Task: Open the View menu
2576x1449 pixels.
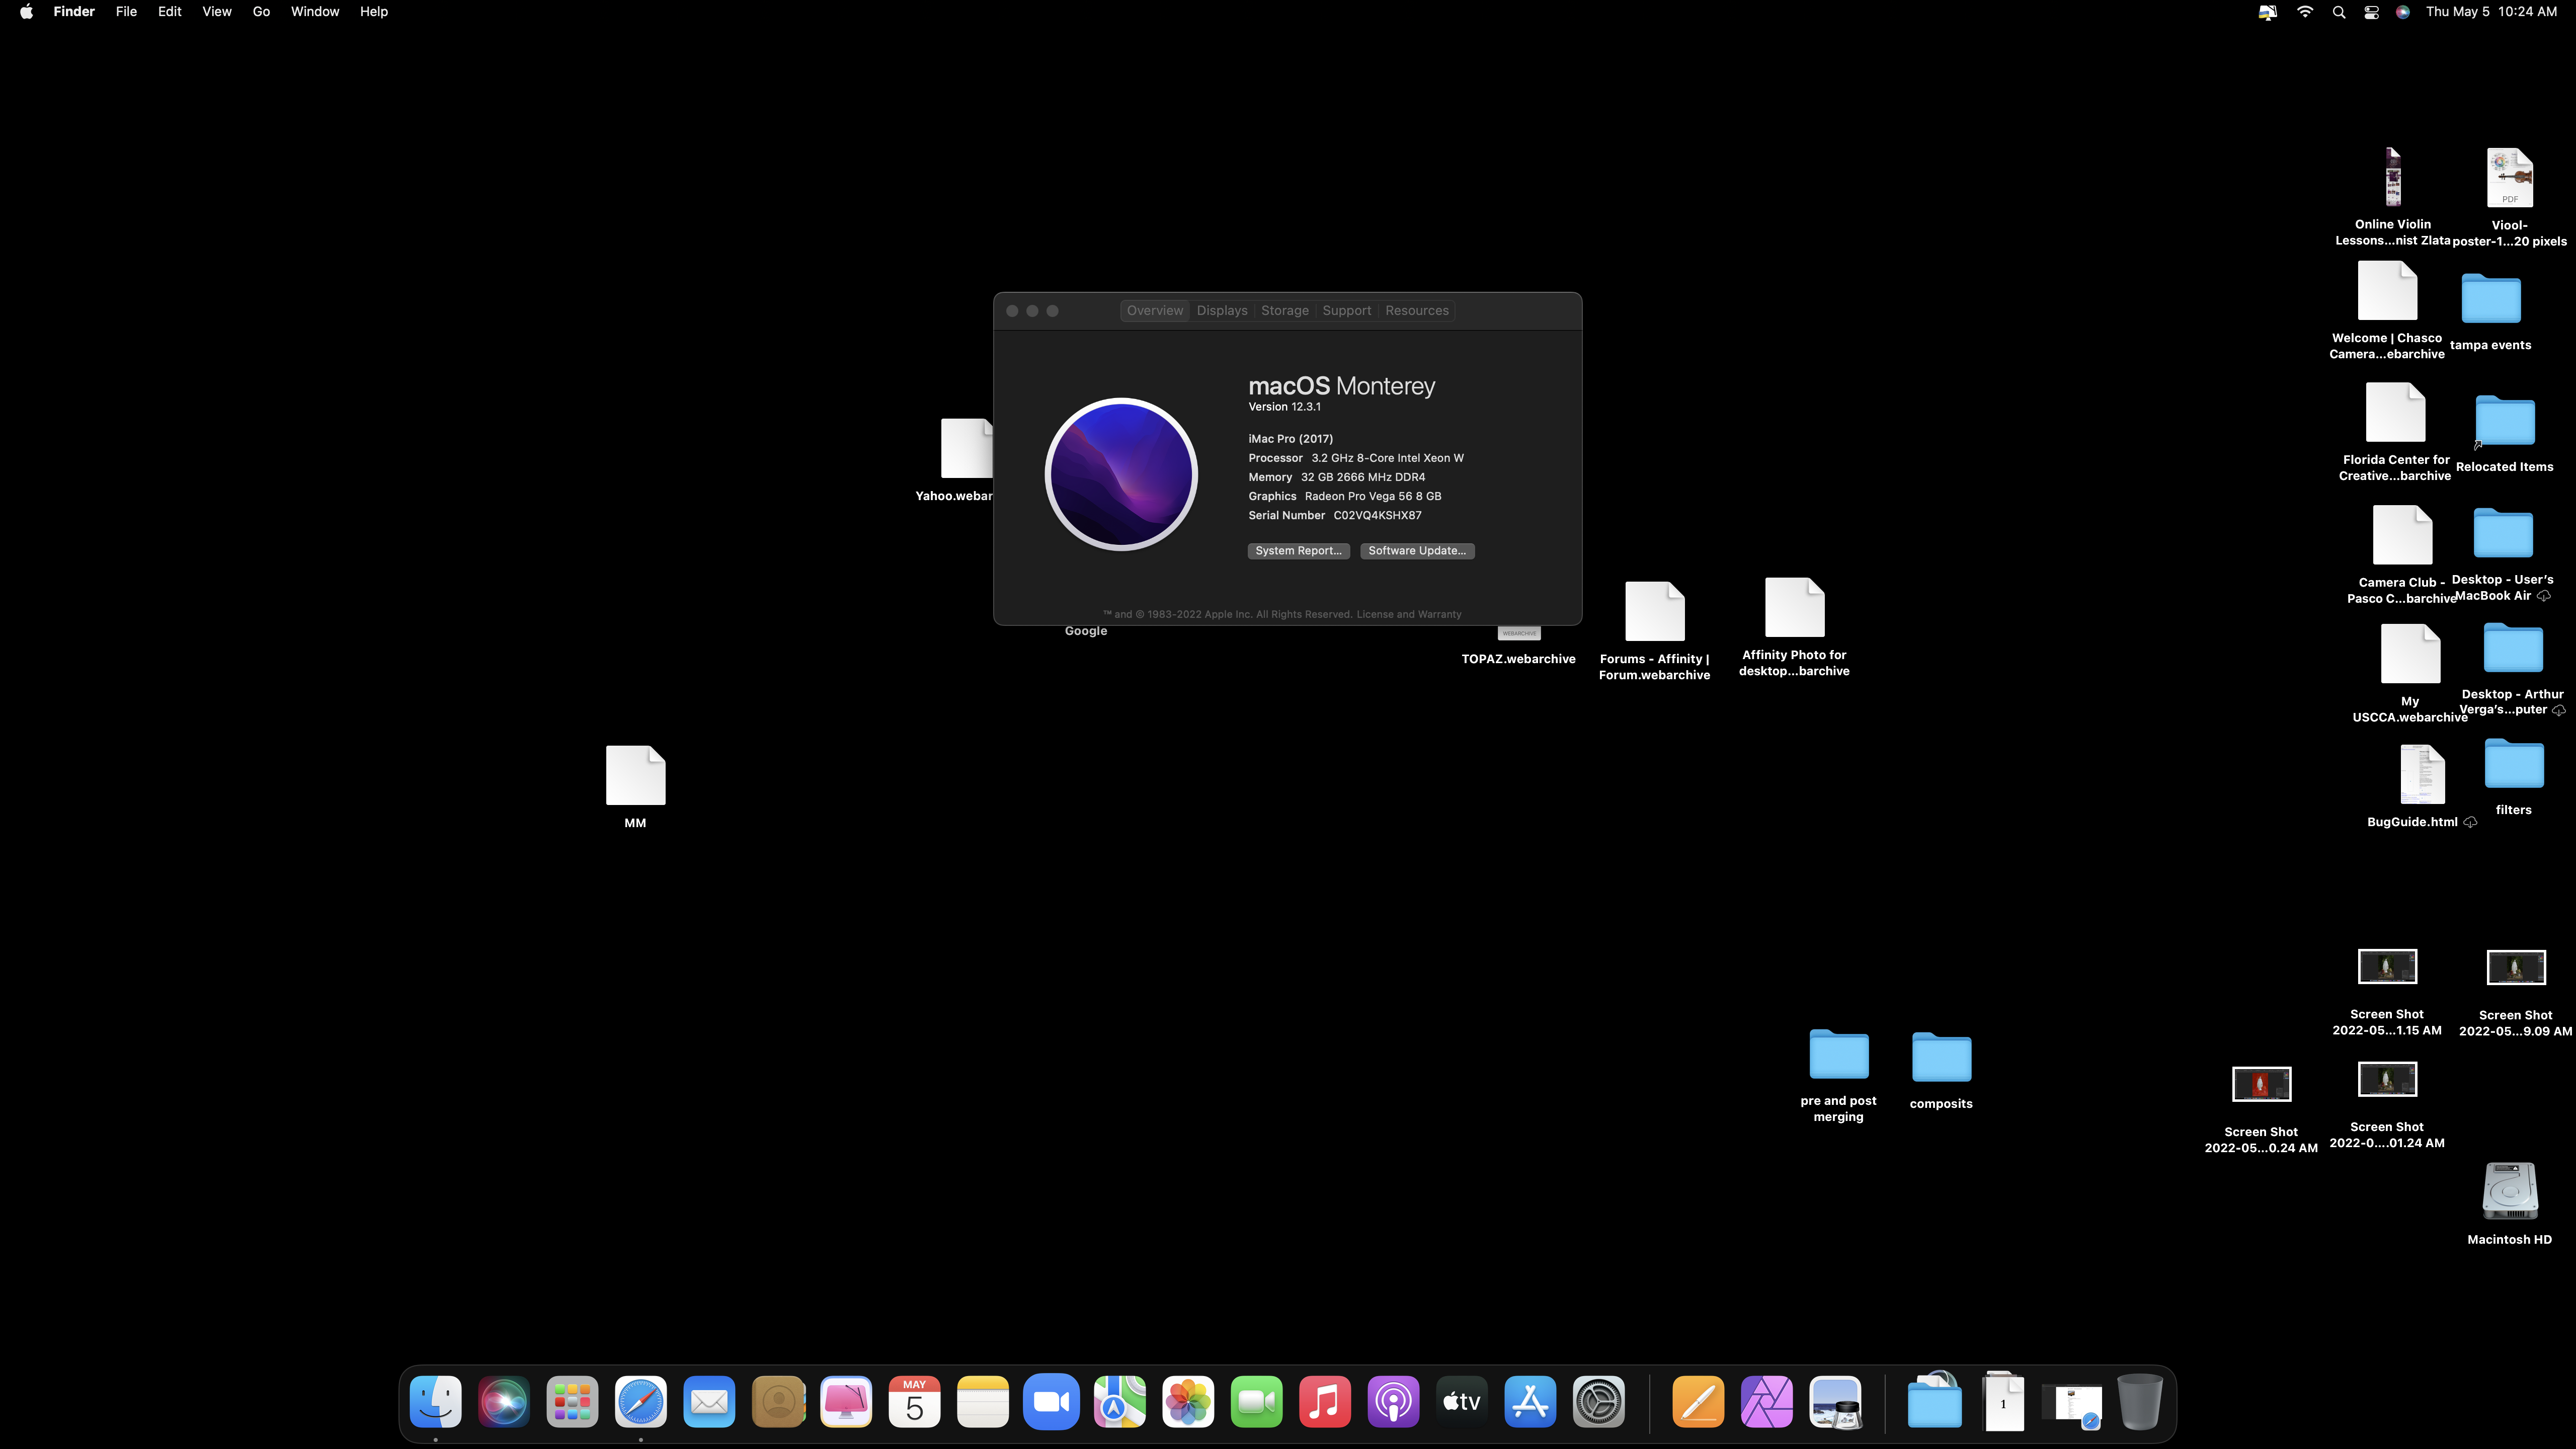Action: pos(217,12)
